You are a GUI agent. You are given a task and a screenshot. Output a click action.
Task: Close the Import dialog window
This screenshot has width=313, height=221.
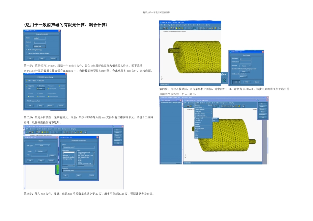pyautogui.click(x=57, y=137)
